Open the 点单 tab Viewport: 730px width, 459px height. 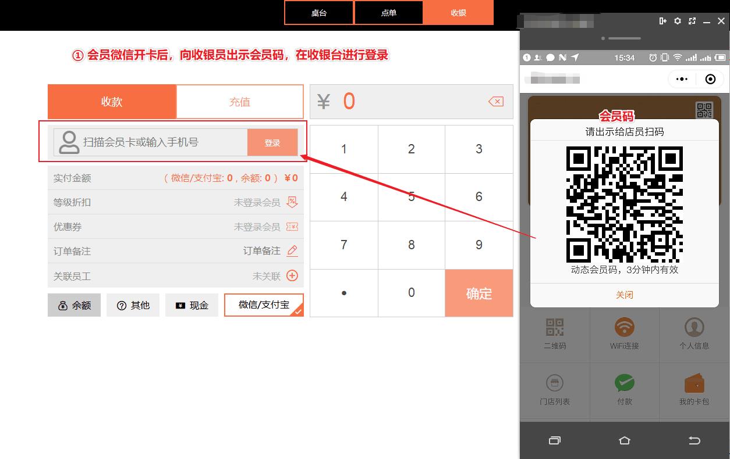pos(388,13)
